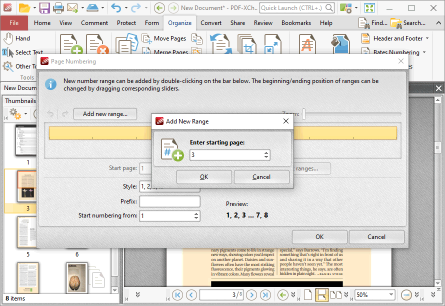445x306 pixels.
Task: Click OK in Page Numbering dialog
Action: [319, 236]
